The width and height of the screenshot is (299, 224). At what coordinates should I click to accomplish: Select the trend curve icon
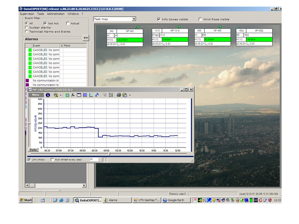point(97,95)
